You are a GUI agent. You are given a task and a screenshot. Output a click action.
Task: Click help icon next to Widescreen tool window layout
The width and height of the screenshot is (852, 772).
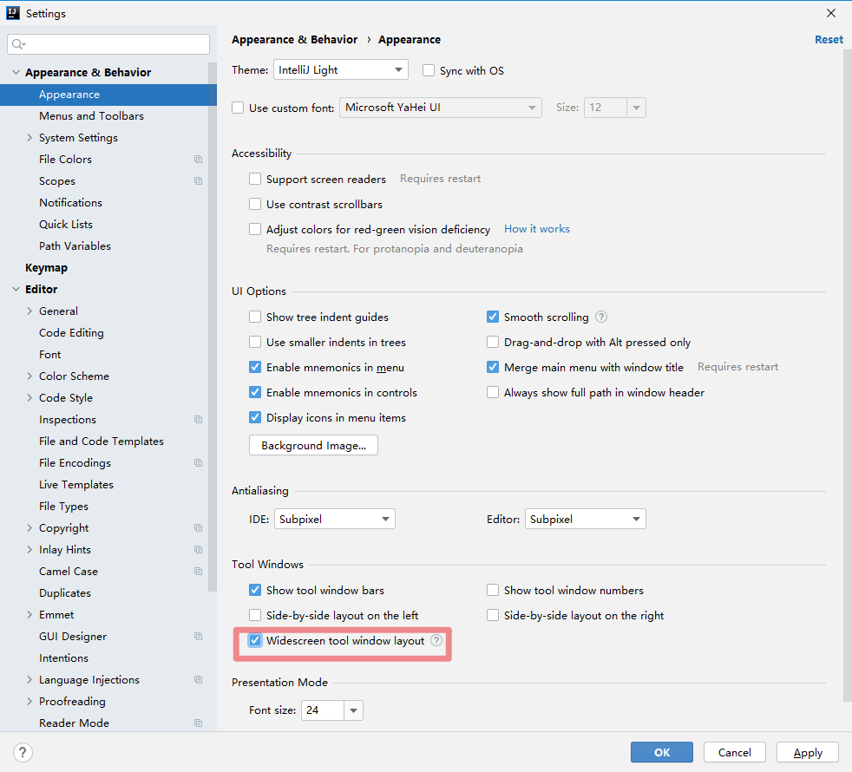coord(436,641)
